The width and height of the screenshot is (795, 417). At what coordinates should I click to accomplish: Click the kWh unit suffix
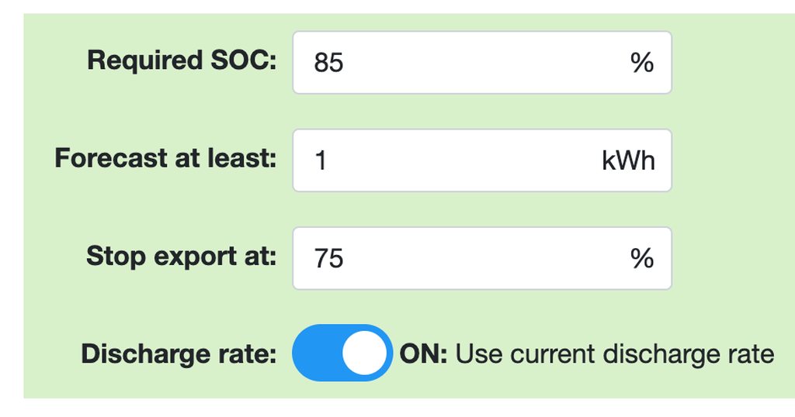pos(628,160)
